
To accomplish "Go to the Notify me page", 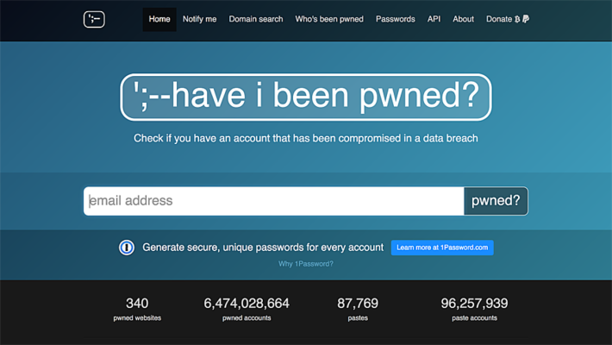I will tap(199, 19).
